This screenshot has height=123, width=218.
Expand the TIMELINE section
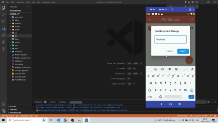coord(19,110)
